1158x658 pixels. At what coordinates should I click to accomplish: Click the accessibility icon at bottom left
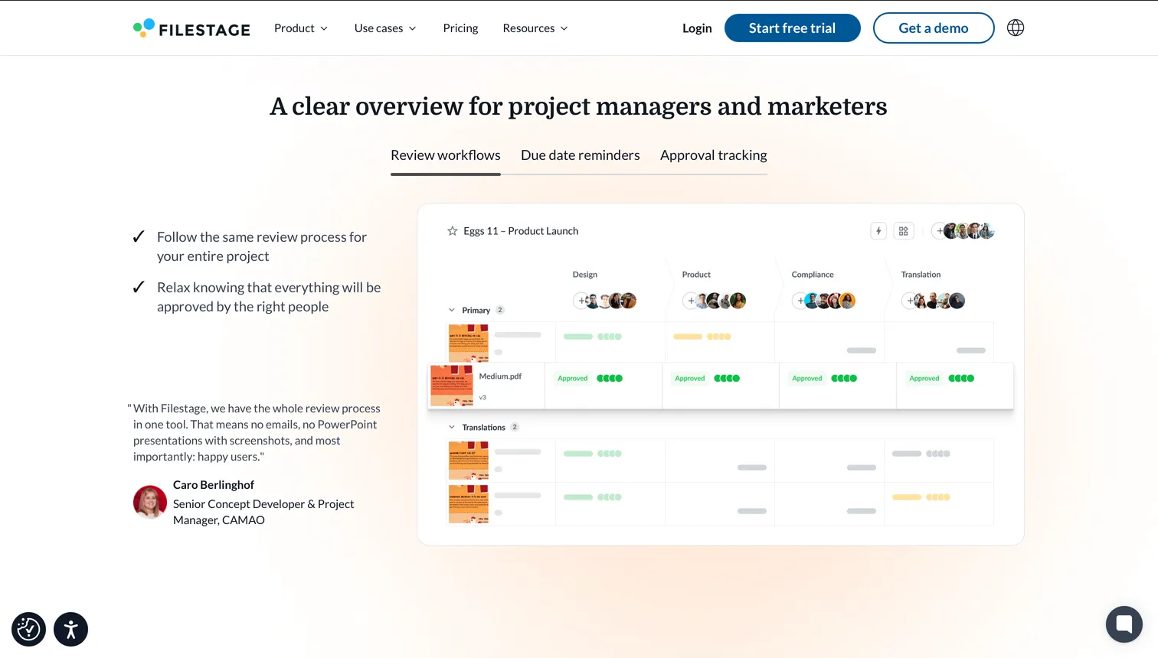(x=70, y=629)
